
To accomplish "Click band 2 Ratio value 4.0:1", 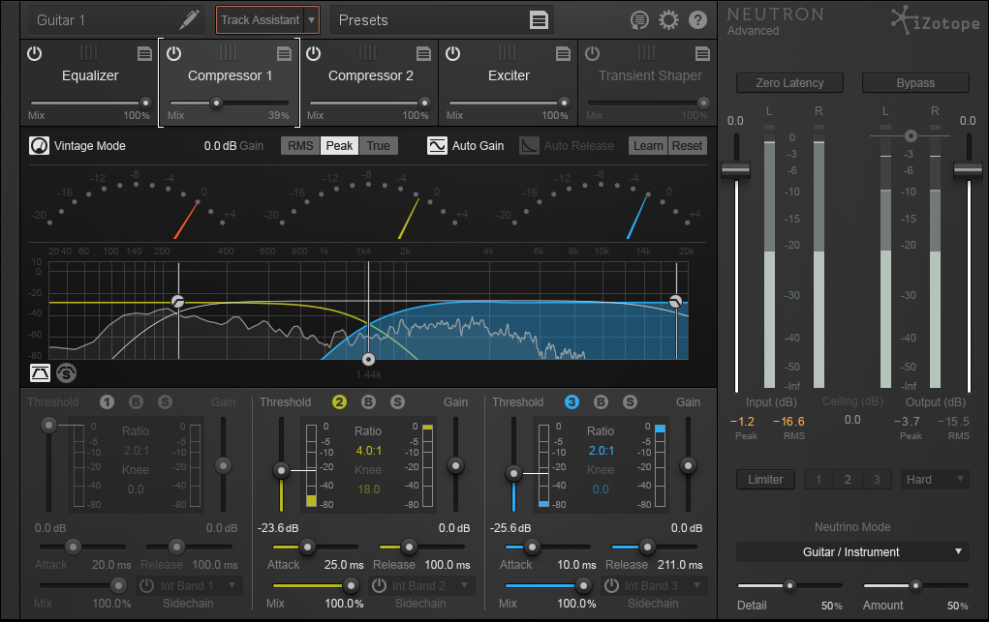I will [368, 451].
